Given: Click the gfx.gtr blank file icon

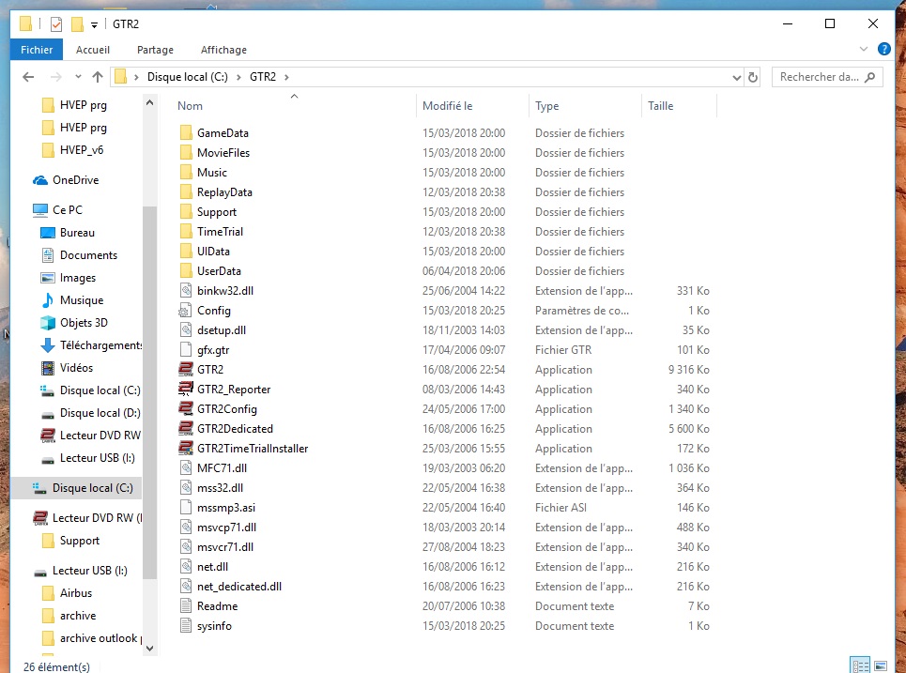Looking at the screenshot, I should (x=186, y=349).
